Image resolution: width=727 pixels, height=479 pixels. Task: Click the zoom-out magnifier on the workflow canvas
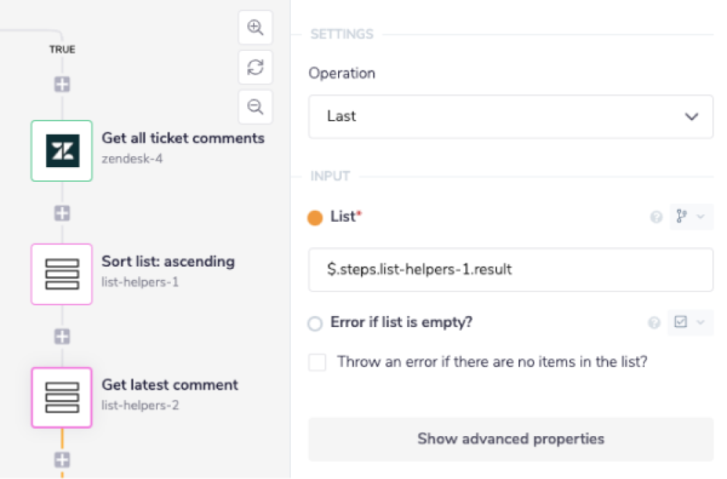254,106
